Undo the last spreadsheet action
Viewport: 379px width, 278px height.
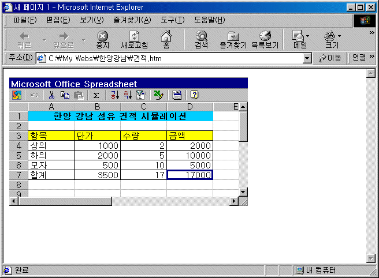coord(34,95)
